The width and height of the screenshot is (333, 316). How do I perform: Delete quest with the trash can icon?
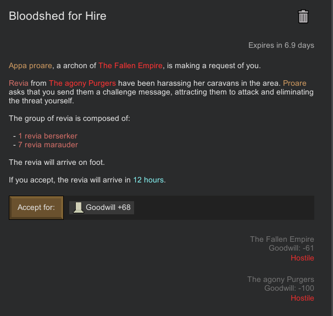[x=303, y=16]
